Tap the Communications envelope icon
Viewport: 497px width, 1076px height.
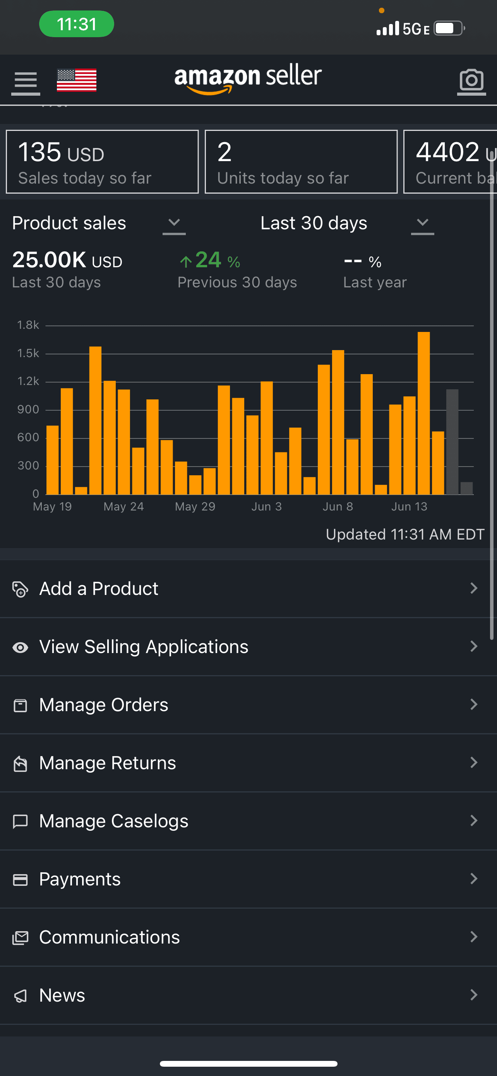point(20,938)
